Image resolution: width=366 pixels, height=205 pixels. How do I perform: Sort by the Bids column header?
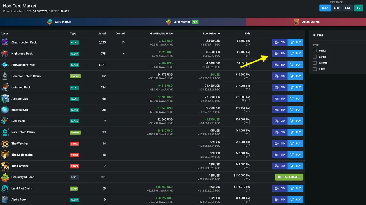tap(247, 34)
